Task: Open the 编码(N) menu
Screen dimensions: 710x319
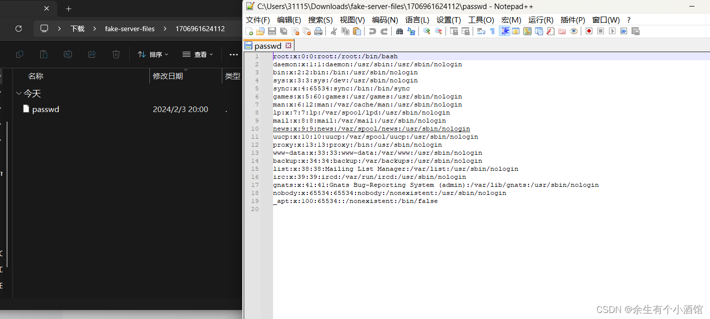Action: point(385,20)
